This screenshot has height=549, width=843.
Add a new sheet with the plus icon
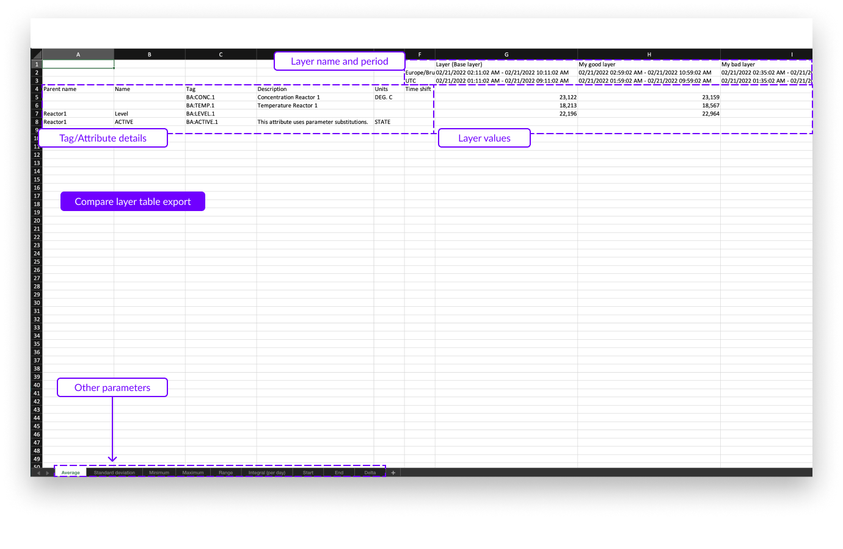(393, 473)
